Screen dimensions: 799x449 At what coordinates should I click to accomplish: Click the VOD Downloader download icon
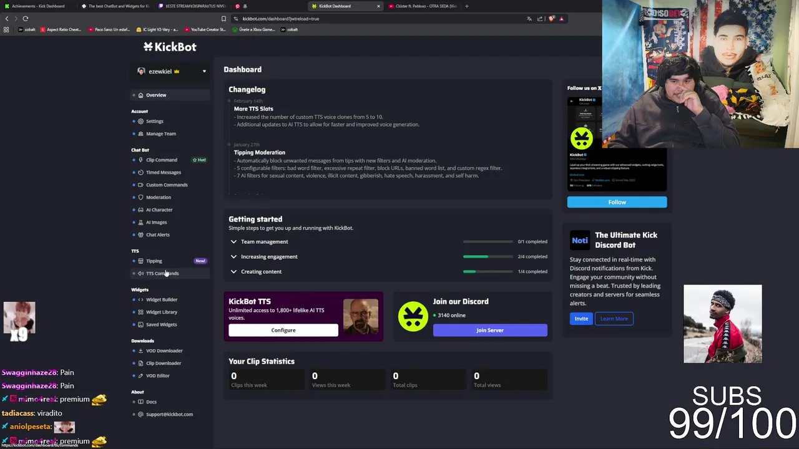[x=140, y=351]
